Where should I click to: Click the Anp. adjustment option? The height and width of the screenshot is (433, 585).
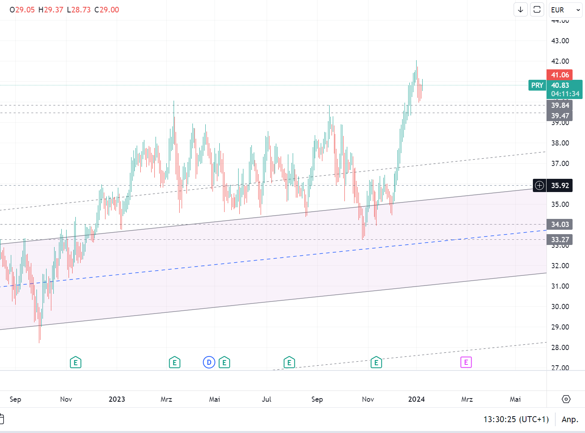(x=570, y=419)
